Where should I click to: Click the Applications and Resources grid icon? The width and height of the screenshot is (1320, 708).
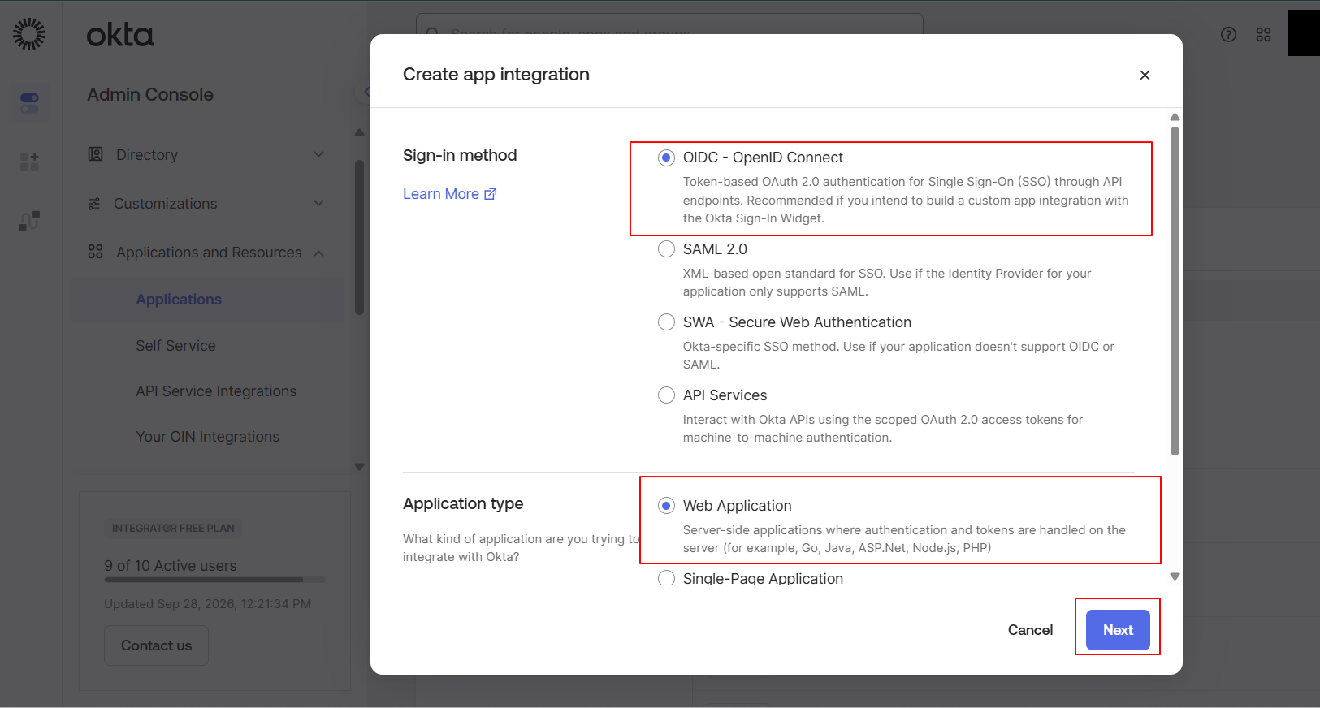[95, 252]
